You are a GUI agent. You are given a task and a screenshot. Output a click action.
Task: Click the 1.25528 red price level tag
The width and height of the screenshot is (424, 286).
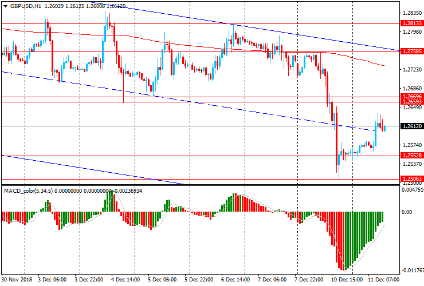pyautogui.click(x=412, y=156)
